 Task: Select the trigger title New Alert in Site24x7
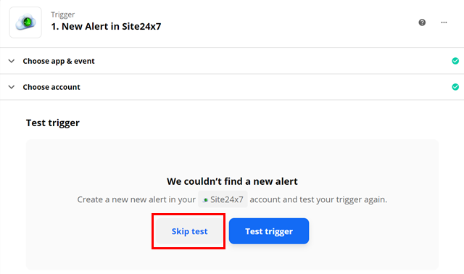[106, 26]
